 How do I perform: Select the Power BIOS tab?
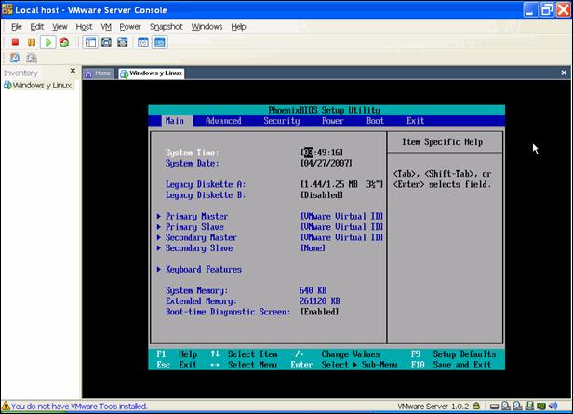pyautogui.click(x=333, y=121)
